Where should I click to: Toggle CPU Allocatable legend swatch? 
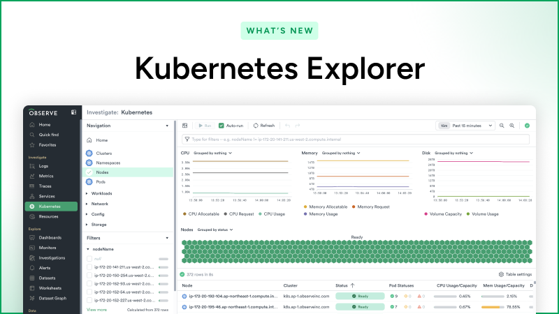pyautogui.click(x=184, y=214)
